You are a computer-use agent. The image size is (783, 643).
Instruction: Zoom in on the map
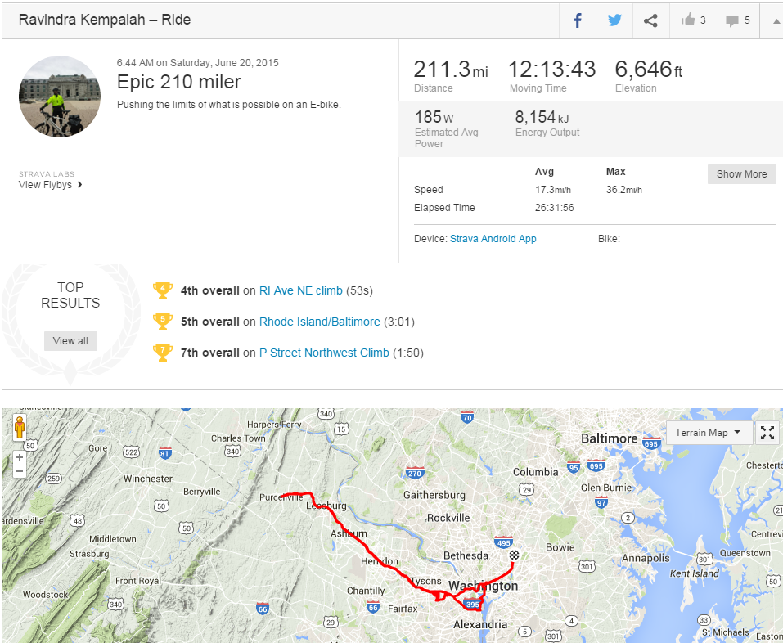(x=20, y=457)
